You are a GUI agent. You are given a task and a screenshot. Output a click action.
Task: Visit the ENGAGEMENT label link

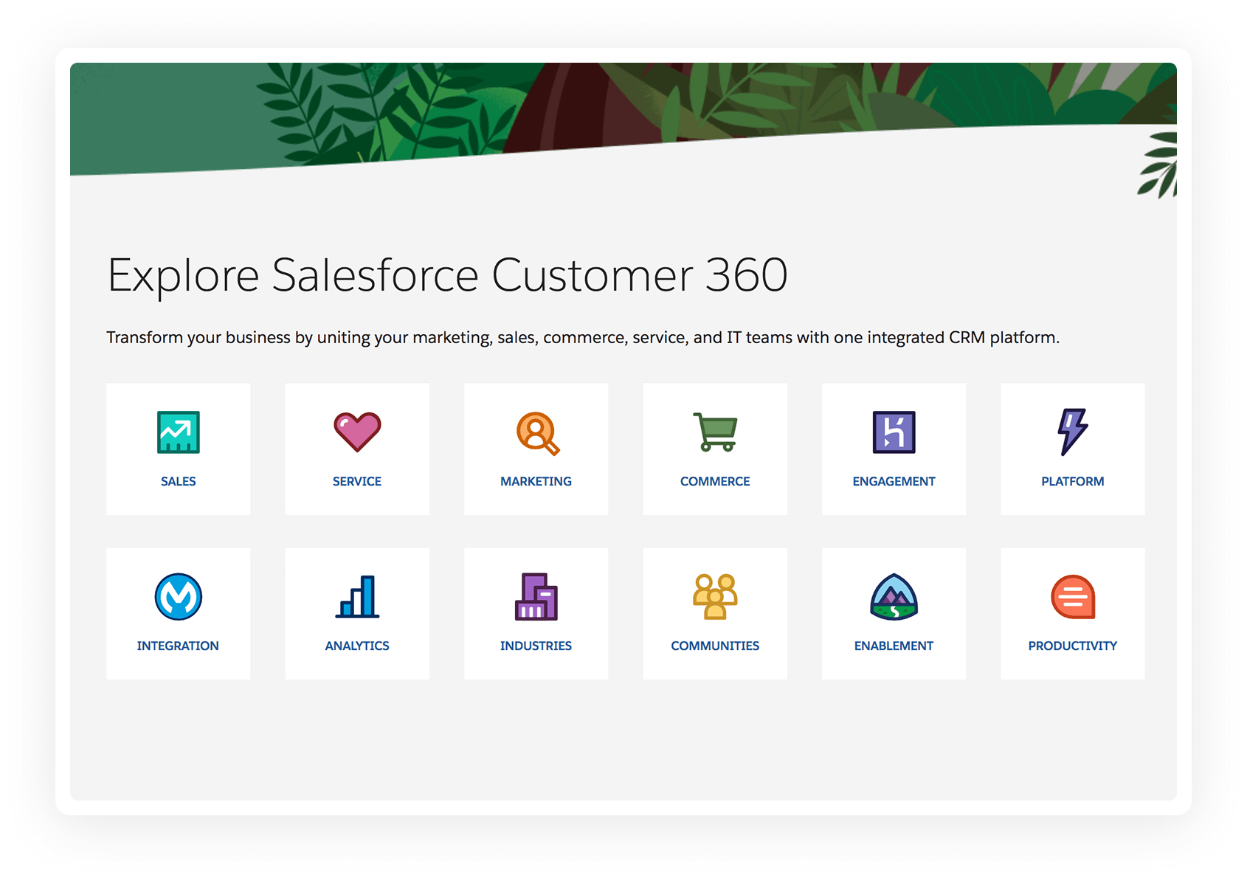pyautogui.click(x=894, y=481)
